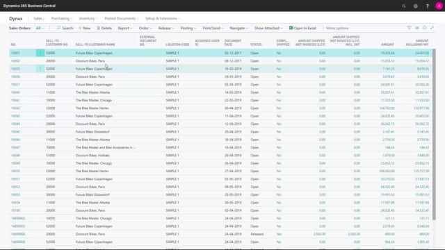The width and height of the screenshot is (445, 250).
Task: Open row actions ellipsis for order 10001
Action: pyautogui.click(x=40, y=53)
